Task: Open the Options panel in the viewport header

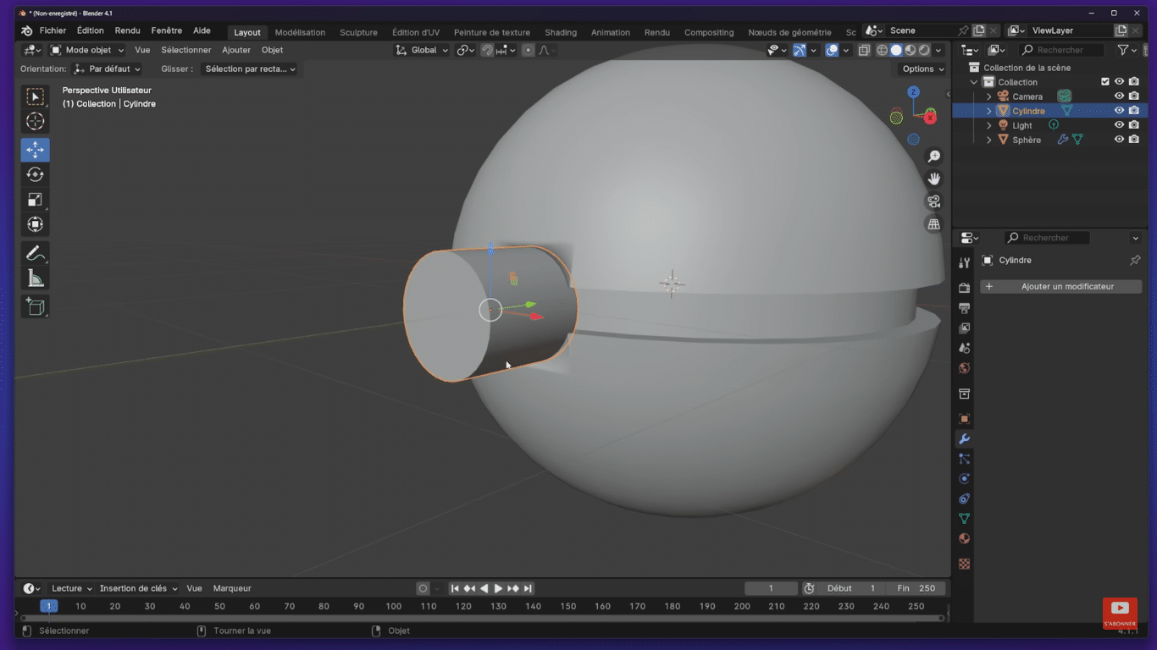Action: pos(921,69)
